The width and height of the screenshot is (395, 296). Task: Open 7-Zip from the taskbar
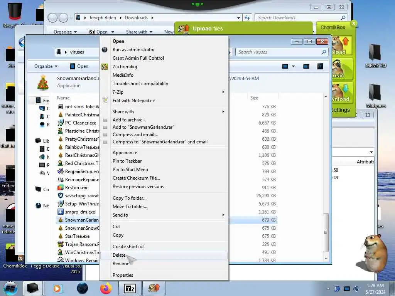(x=130, y=288)
